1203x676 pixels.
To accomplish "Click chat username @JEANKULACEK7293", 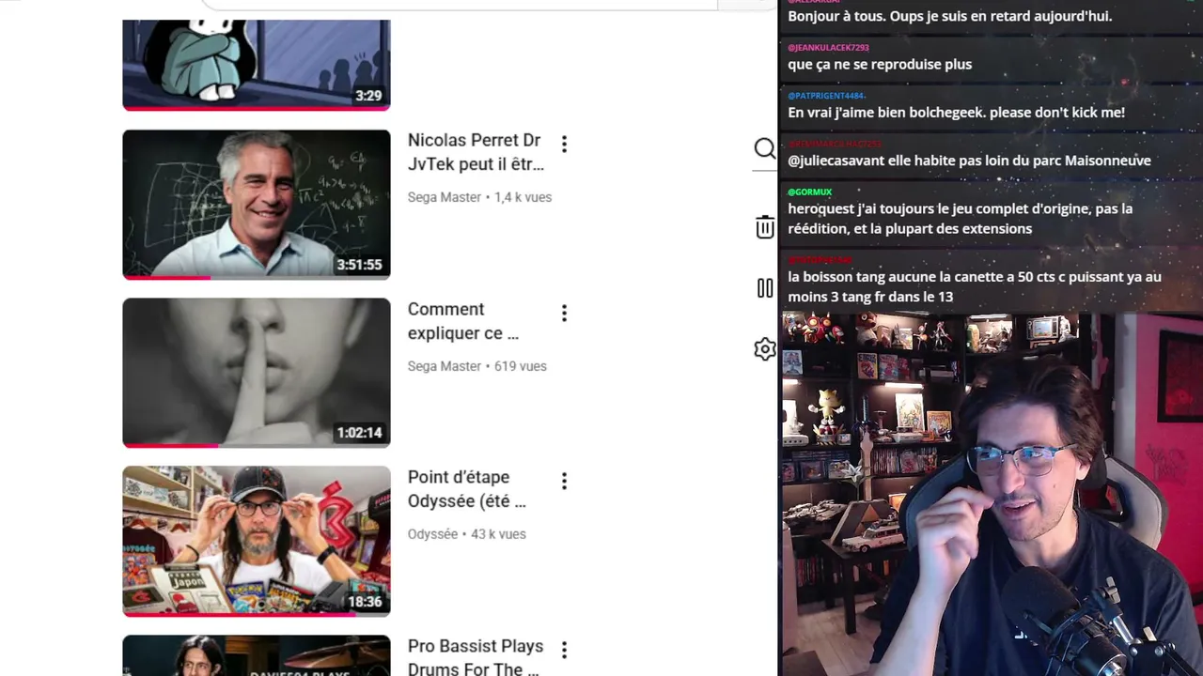I will coord(828,47).
